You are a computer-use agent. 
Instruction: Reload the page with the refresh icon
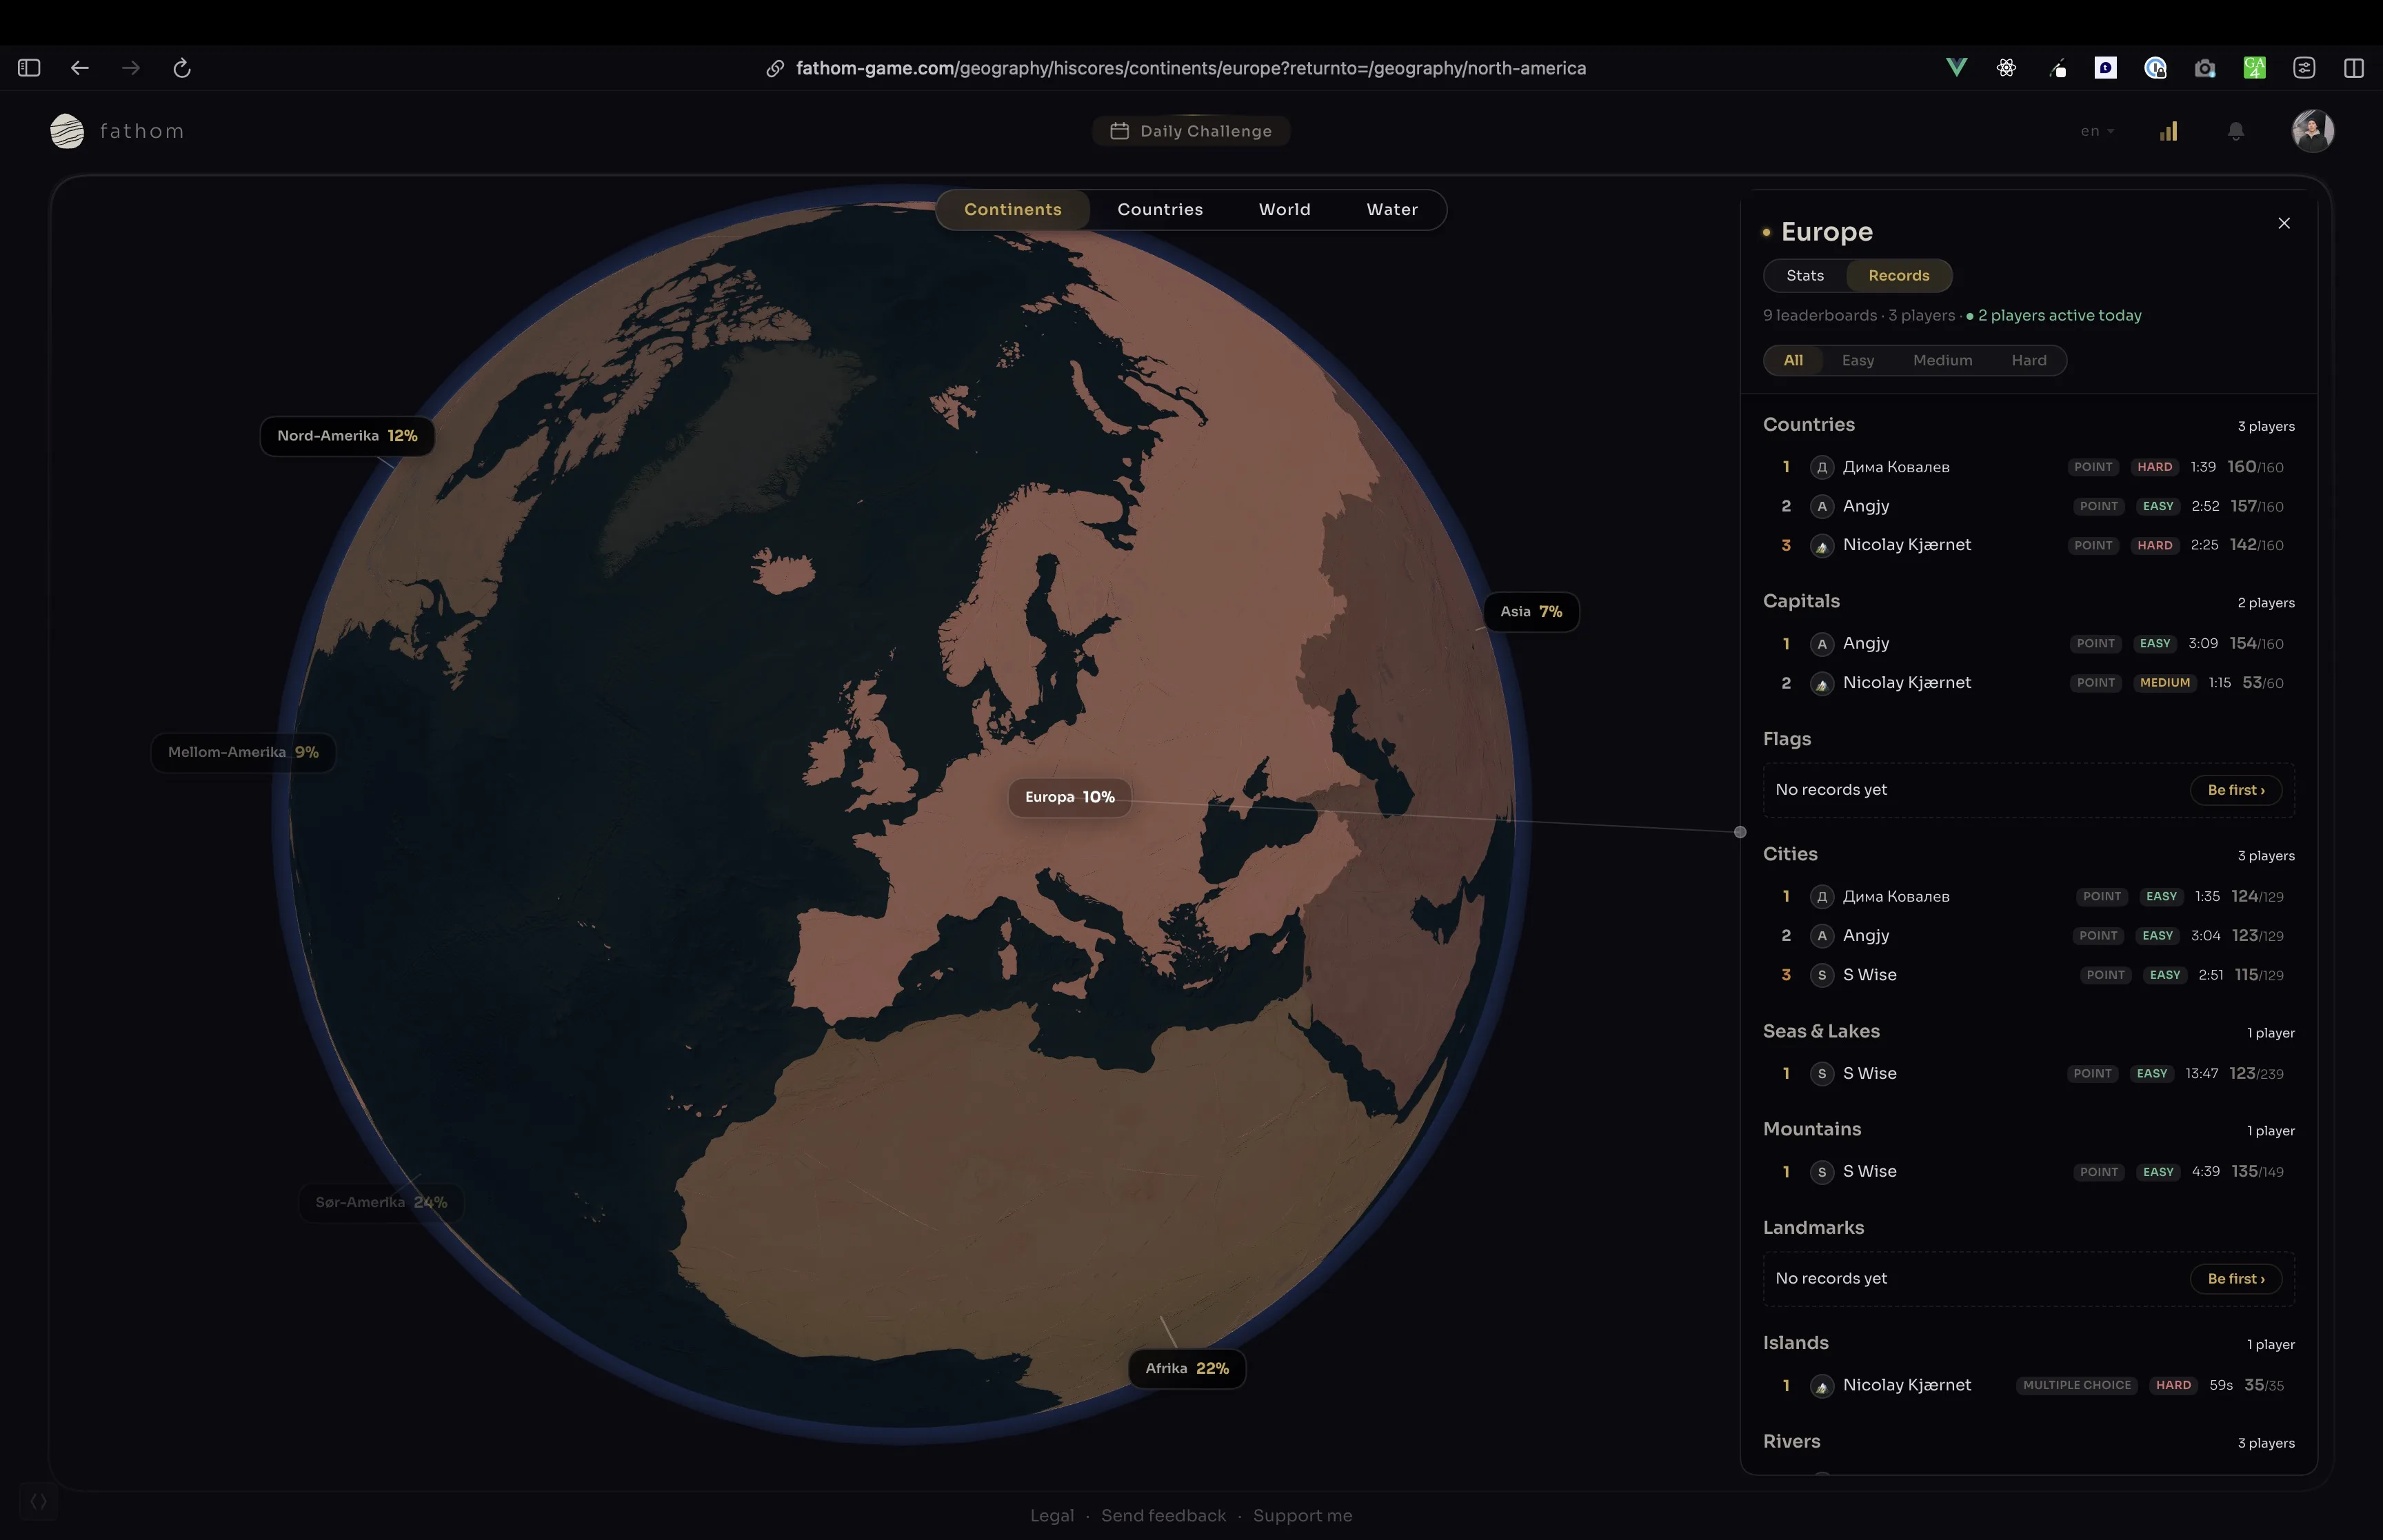[182, 68]
